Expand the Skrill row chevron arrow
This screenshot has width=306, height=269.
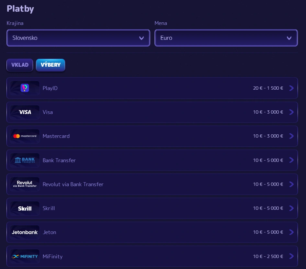(291, 208)
